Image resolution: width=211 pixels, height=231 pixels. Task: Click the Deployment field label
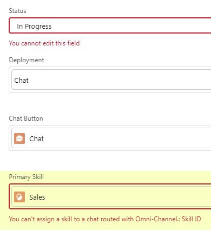[27, 60]
